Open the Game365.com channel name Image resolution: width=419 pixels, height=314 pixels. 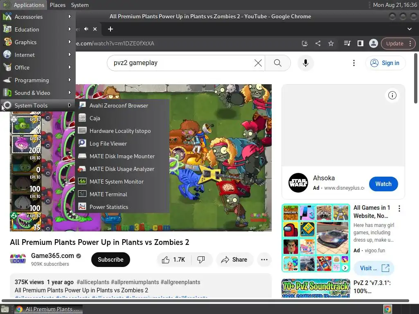pyautogui.click(x=52, y=256)
